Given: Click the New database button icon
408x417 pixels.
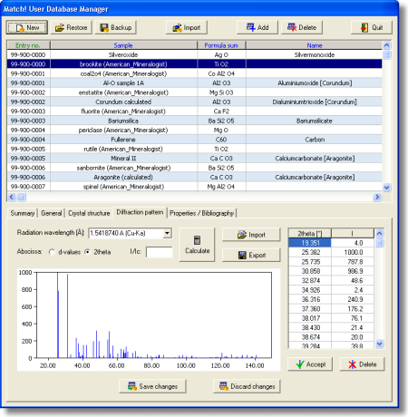Looking at the screenshot, I should tap(20, 28).
